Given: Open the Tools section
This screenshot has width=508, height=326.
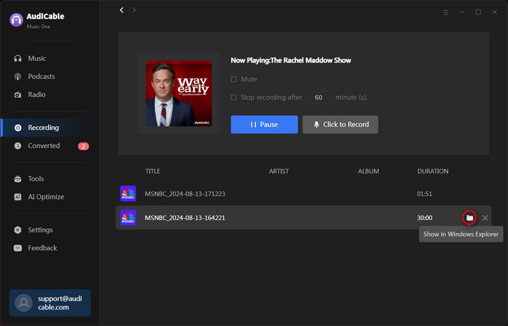Looking at the screenshot, I should [x=29, y=179].
